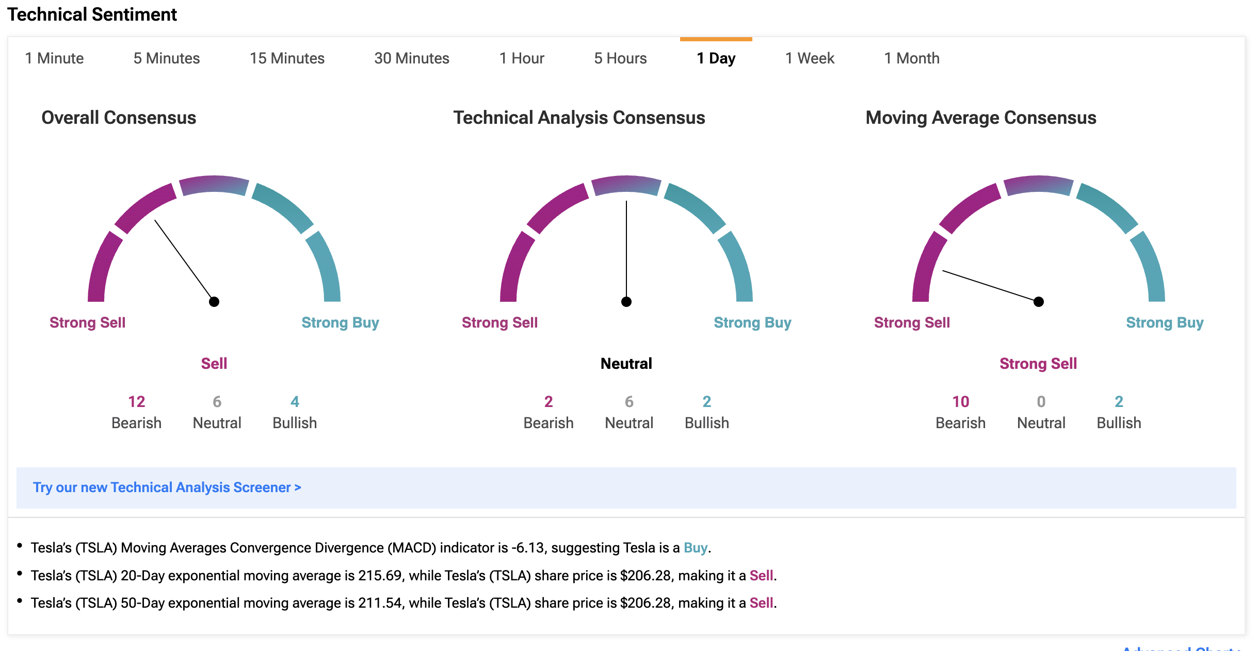The image size is (1258, 651).
Task: Click the Technical Analysis gauge needle pivot
Action: 626,302
